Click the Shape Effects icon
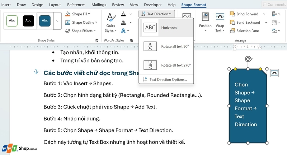This screenshot has width=287, height=155. pos(68,31)
